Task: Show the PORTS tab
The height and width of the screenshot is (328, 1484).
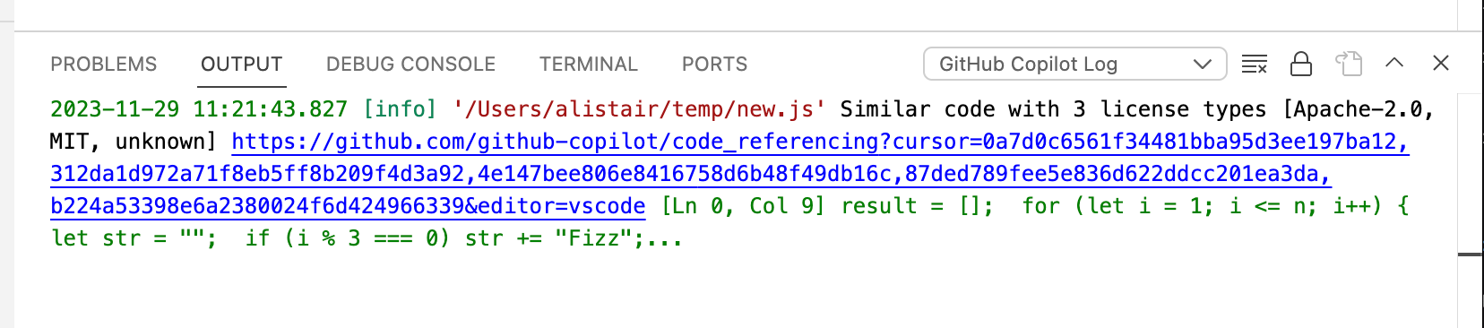Action: tap(714, 65)
